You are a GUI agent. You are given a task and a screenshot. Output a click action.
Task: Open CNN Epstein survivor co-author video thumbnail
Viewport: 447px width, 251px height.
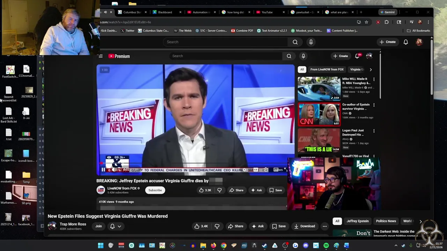pyautogui.click(x=319, y=114)
